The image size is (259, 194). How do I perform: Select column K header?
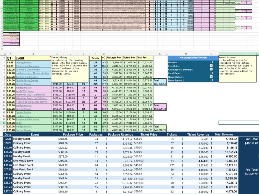point(160,54)
